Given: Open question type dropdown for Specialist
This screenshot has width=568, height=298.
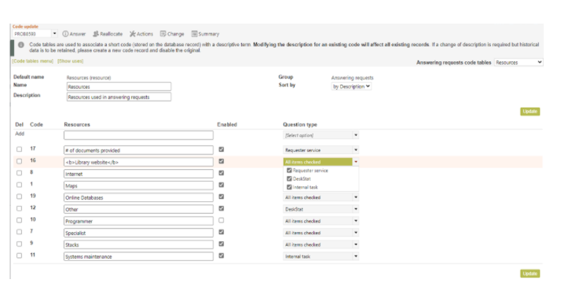Looking at the screenshot, I should [321, 233].
